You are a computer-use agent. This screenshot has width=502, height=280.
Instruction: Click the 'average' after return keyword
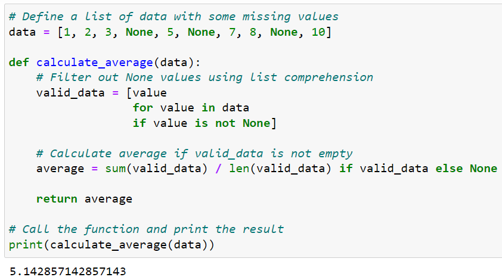[x=109, y=200]
